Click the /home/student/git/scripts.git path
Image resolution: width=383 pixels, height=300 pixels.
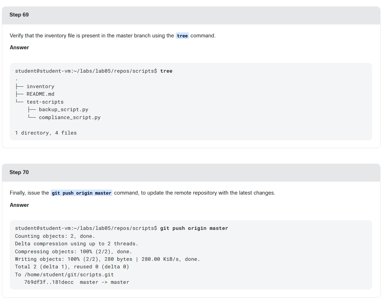point(69,274)
